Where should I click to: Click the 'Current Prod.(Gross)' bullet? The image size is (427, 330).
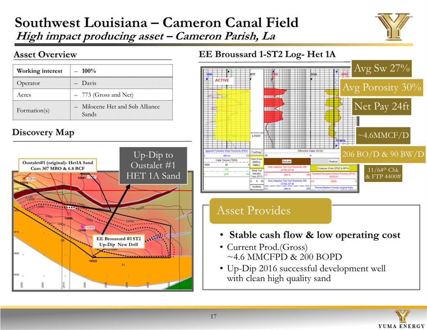pos(267,247)
